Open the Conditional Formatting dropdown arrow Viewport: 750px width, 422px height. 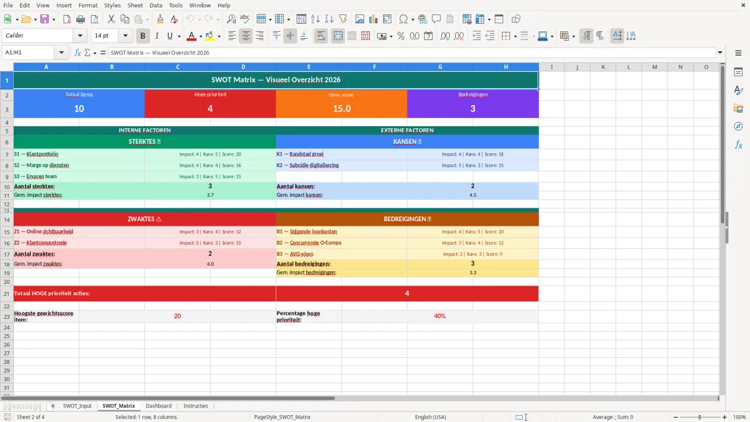(x=573, y=36)
